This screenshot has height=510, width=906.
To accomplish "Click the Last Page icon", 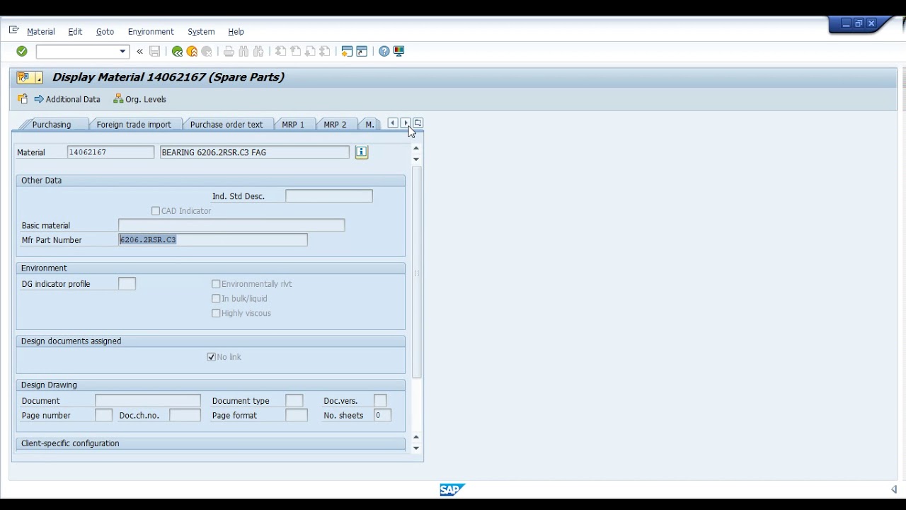I will pos(325,51).
